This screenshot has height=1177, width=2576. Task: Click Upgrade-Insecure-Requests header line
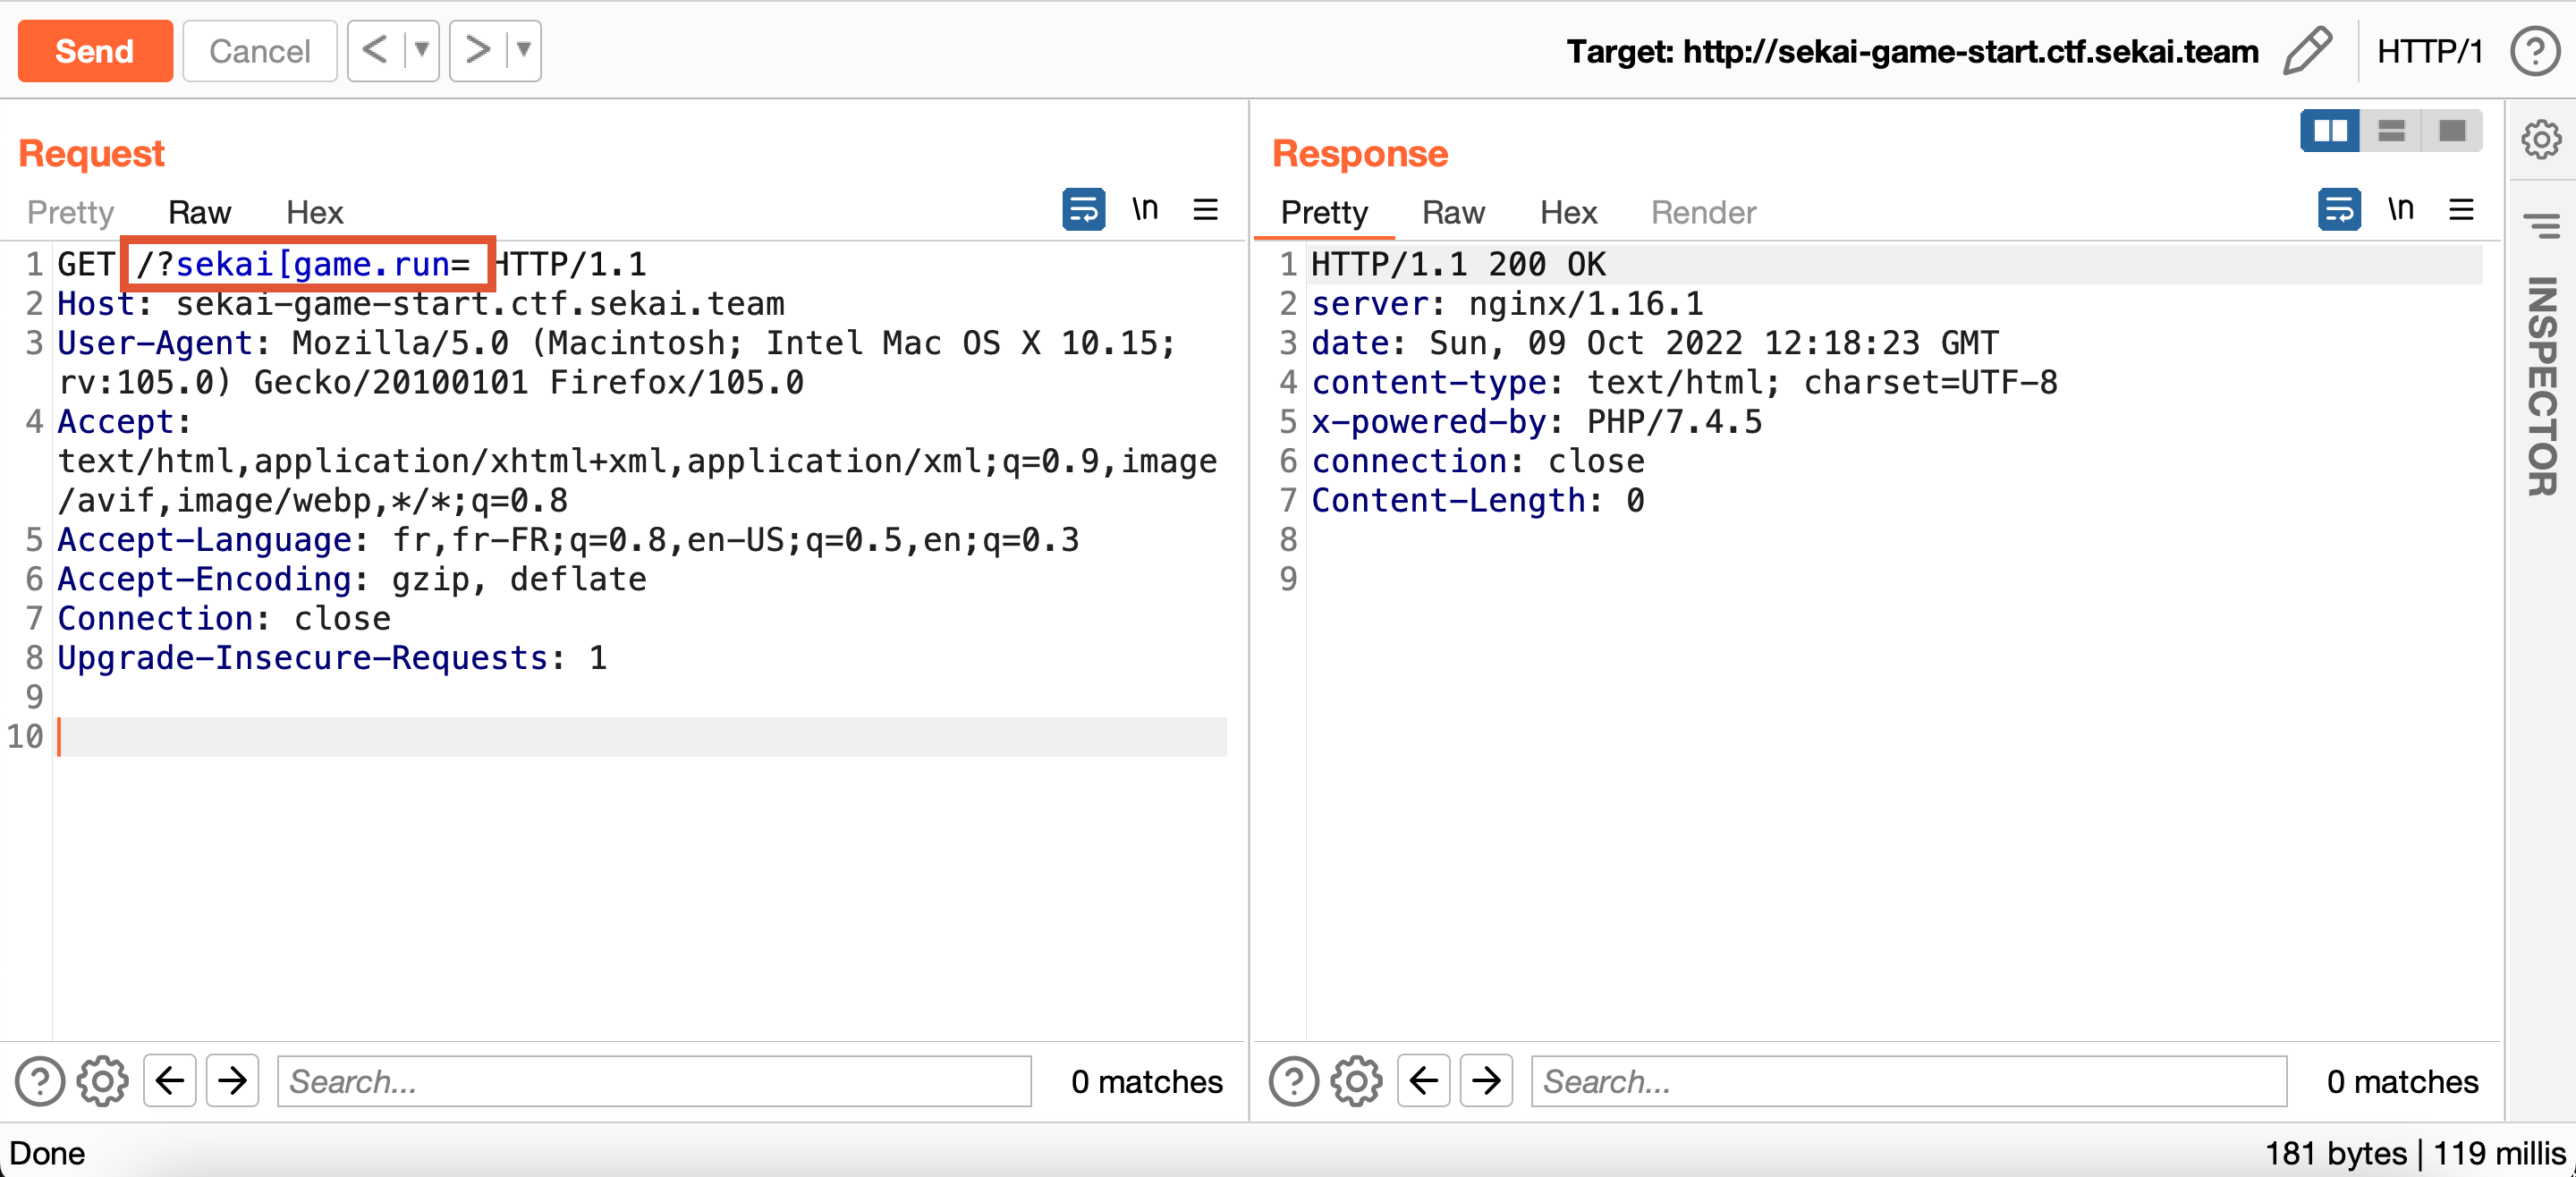[332, 658]
